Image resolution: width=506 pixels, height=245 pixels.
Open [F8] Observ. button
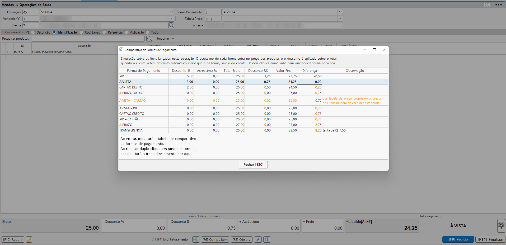[242, 239]
